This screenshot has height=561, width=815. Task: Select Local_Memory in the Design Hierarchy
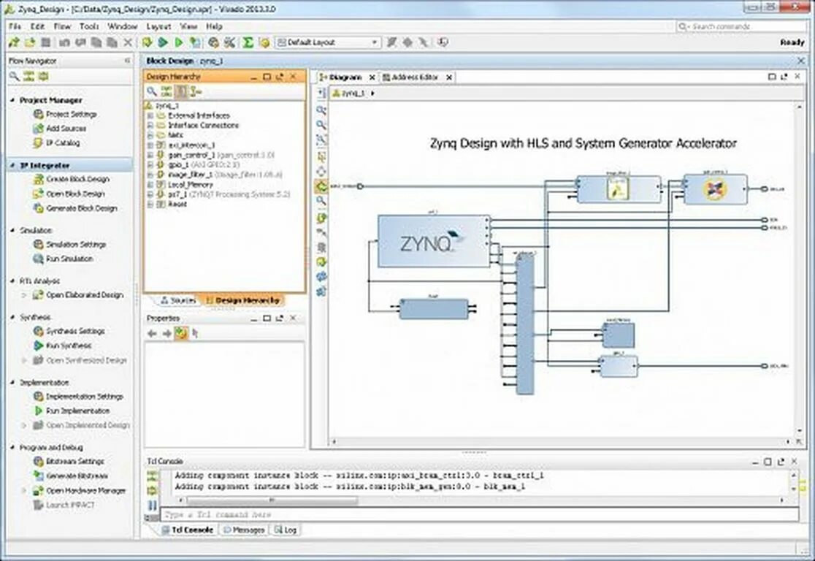190,185
